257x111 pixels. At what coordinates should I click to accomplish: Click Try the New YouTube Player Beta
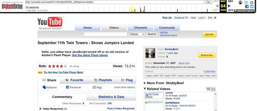[63, 72]
